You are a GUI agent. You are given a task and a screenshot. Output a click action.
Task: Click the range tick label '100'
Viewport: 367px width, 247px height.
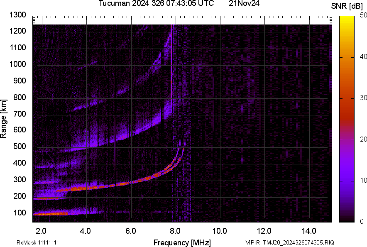[20, 213]
